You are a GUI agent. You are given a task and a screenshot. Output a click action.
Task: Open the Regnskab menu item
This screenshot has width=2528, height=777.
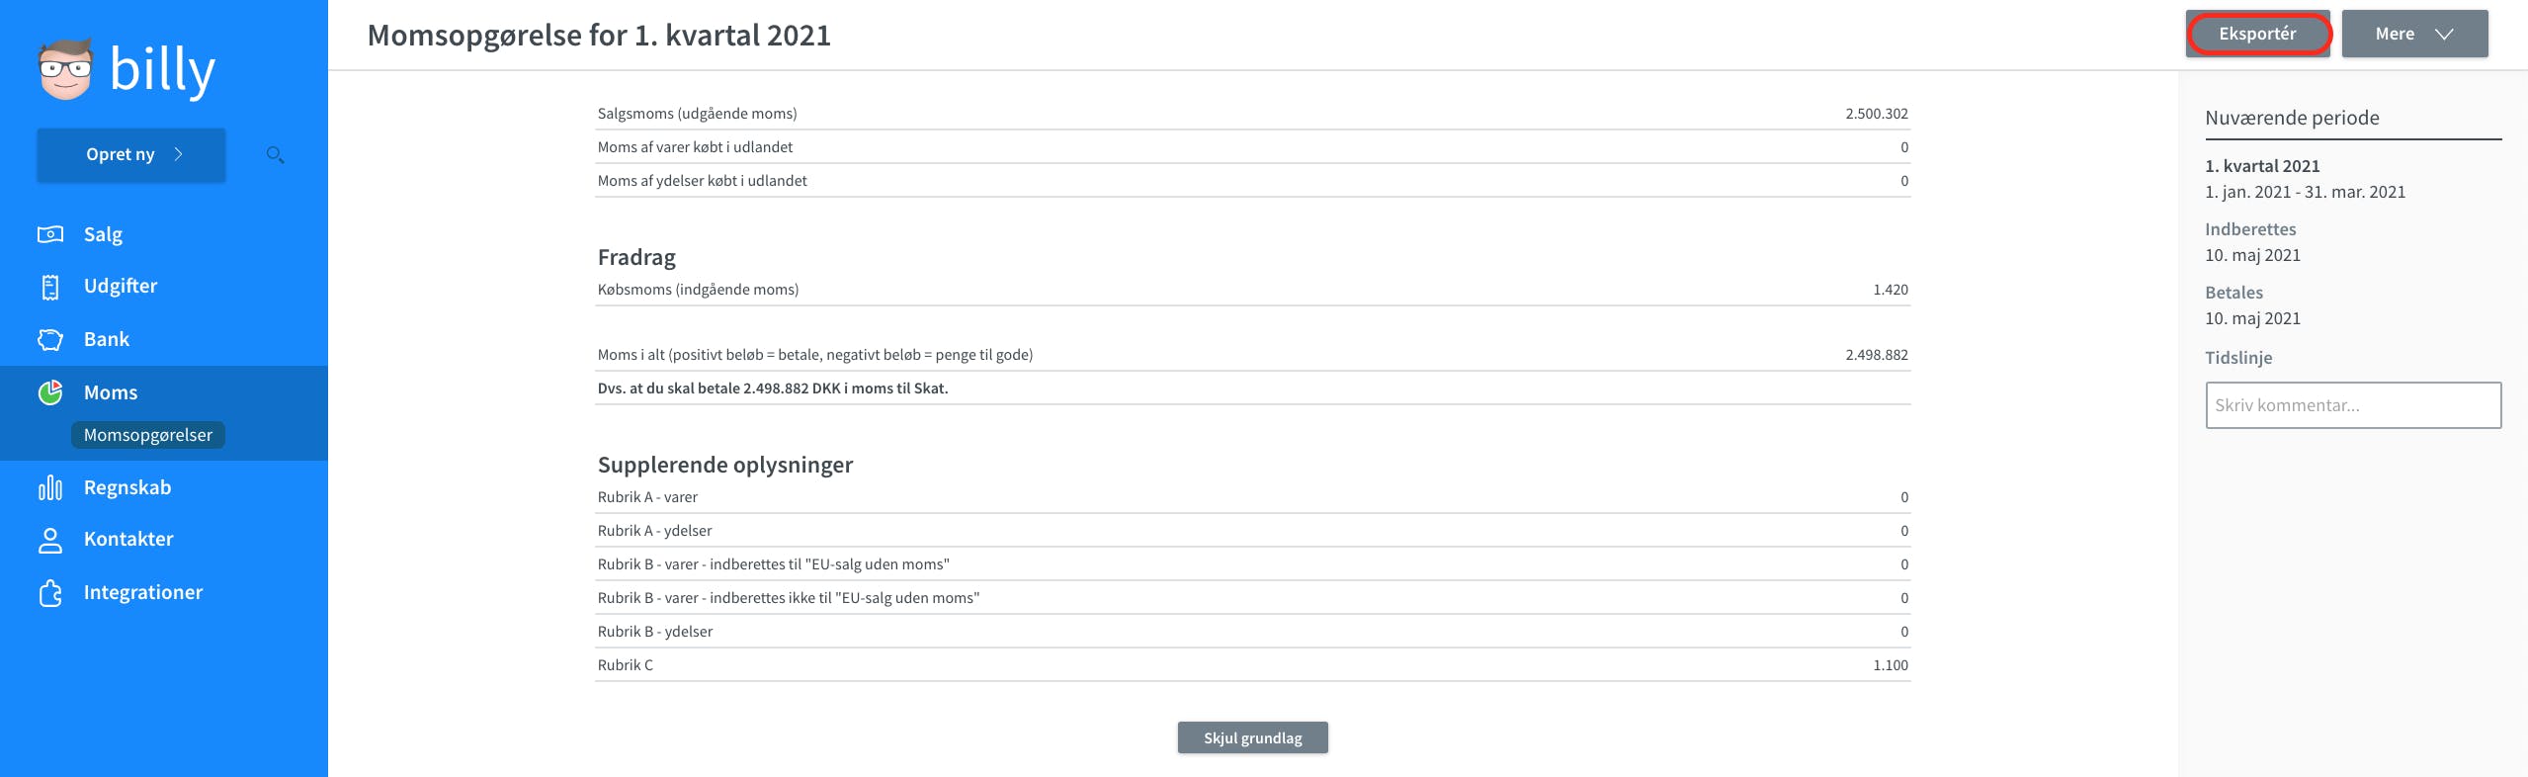pyautogui.click(x=127, y=487)
